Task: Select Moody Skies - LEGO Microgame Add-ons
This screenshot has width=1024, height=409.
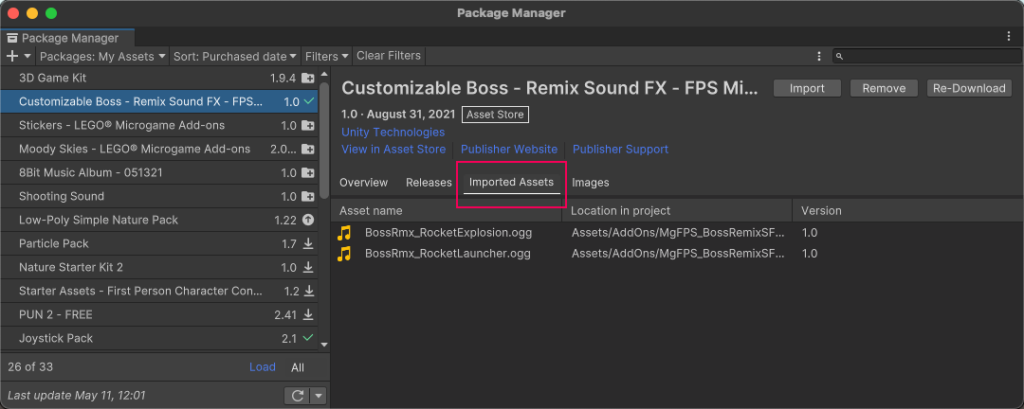Action: 159,150
